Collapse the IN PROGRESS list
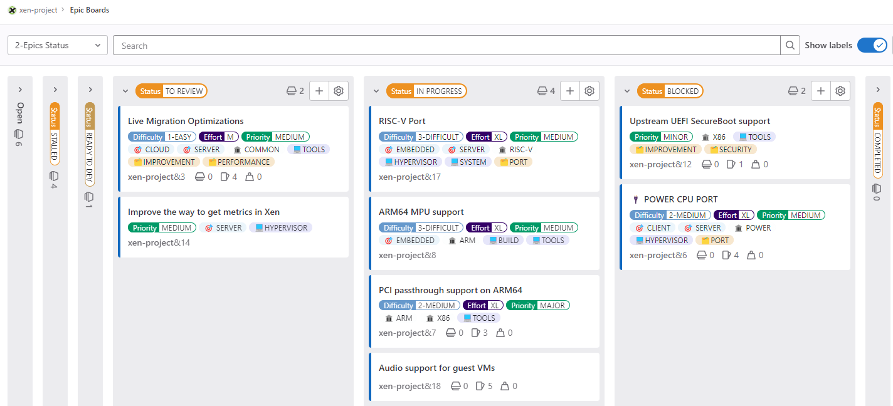Screen dimensions: 893x406 [376, 90]
